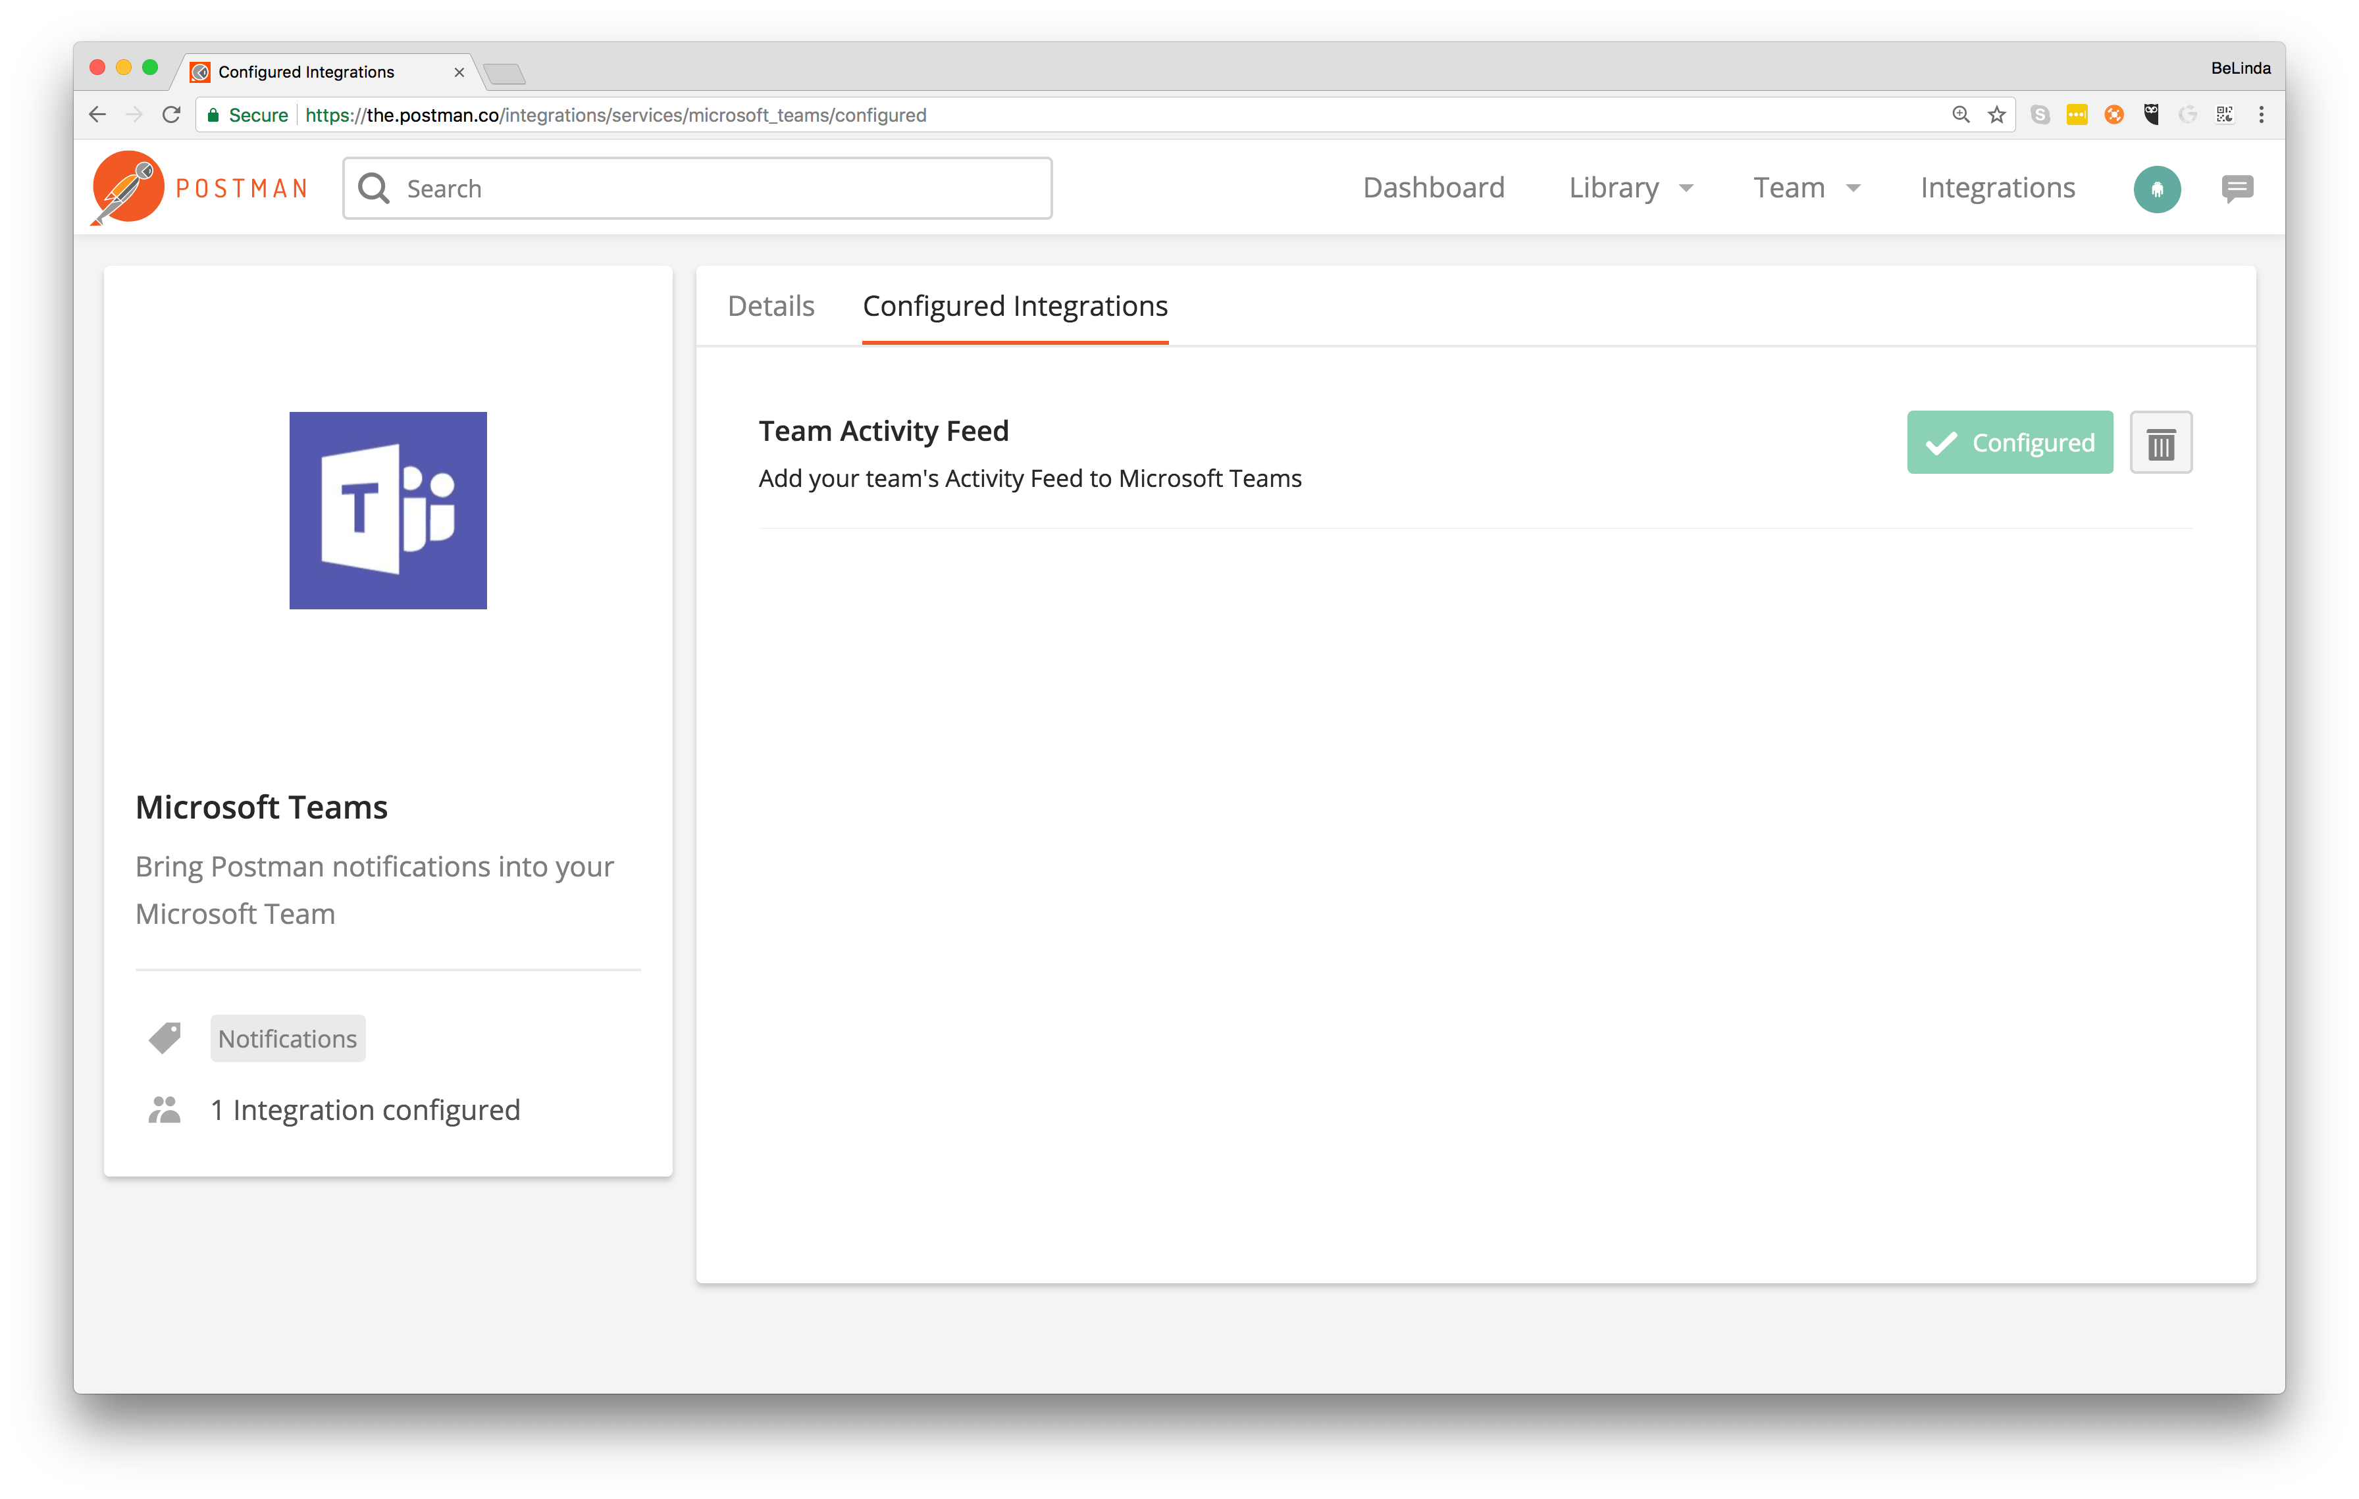Select the Configured Integrations tab
The image size is (2359, 1499).
point(1014,305)
